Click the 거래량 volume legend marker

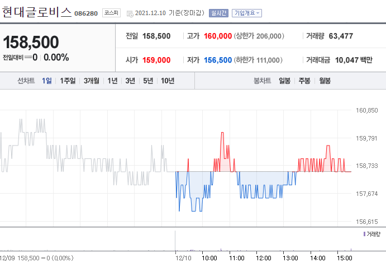pos(364,233)
